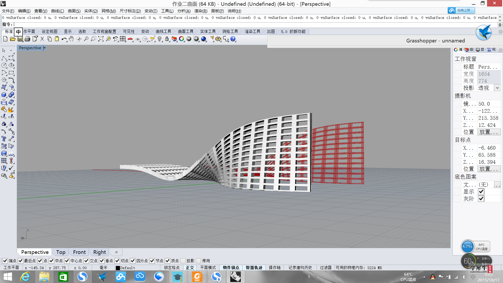Click the light bulb hide/show icon
Viewport: 503px width, 283px height.
(160, 39)
